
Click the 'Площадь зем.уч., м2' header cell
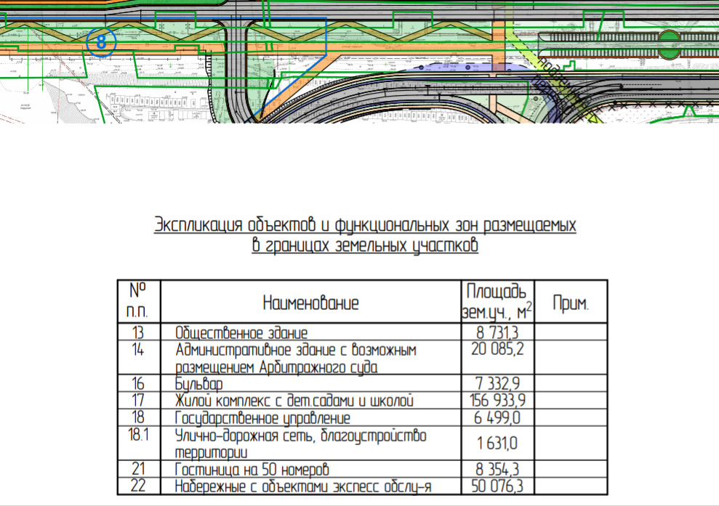497,302
